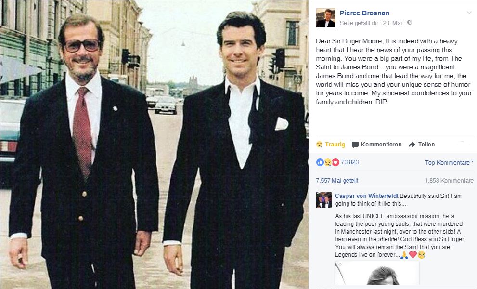Click the Kommentieren comment button
This screenshot has width=477, height=289.
[376, 144]
